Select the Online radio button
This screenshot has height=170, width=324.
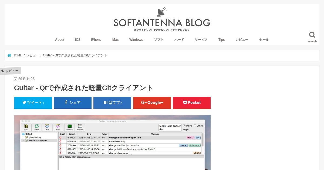click(x=184, y=126)
